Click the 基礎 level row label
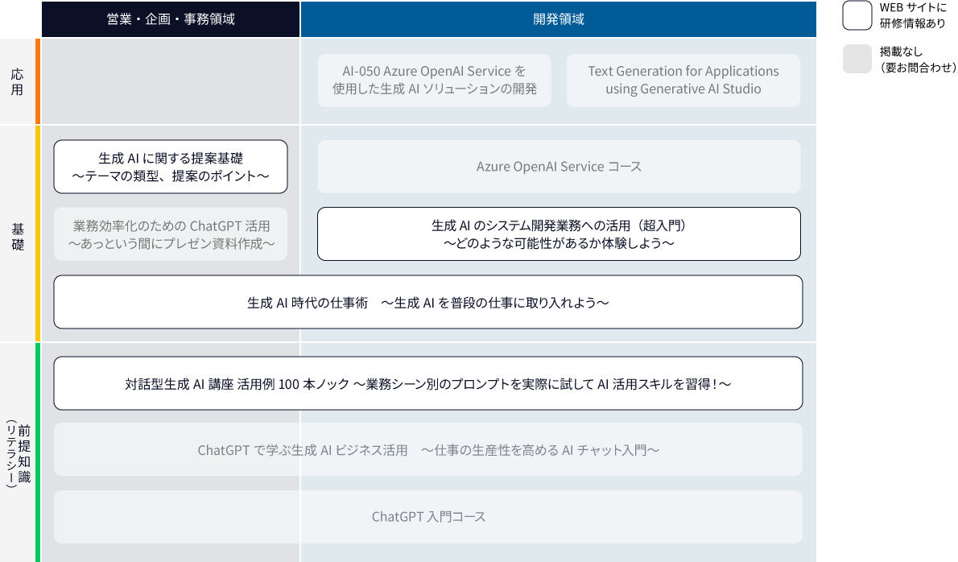 [x=18, y=237]
